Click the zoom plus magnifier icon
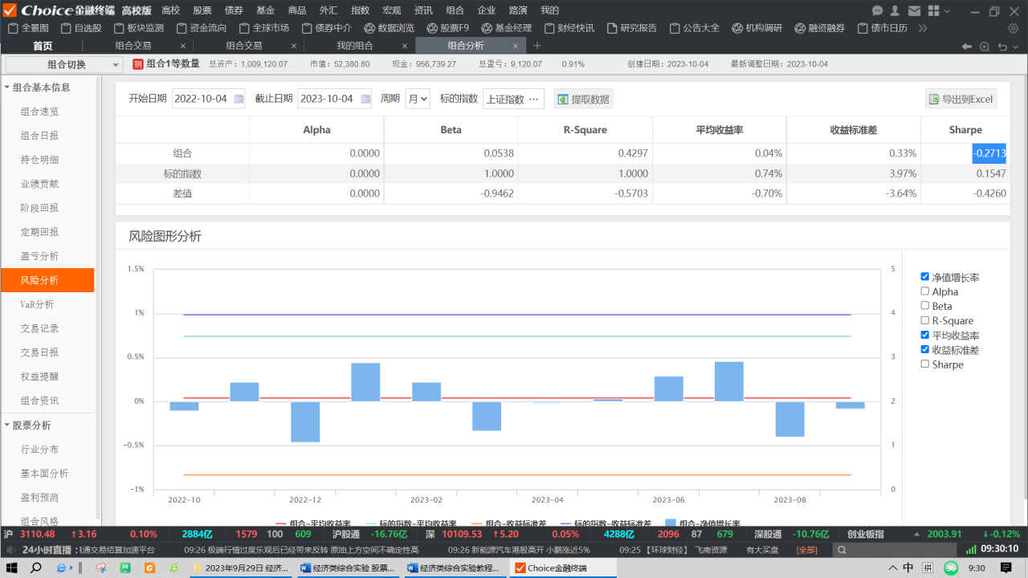 point(985,47)
